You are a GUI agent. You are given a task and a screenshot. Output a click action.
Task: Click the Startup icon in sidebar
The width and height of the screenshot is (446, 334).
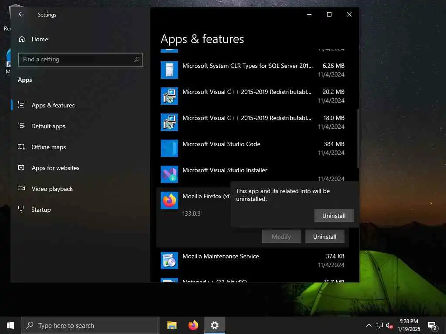tap(21, 209)
